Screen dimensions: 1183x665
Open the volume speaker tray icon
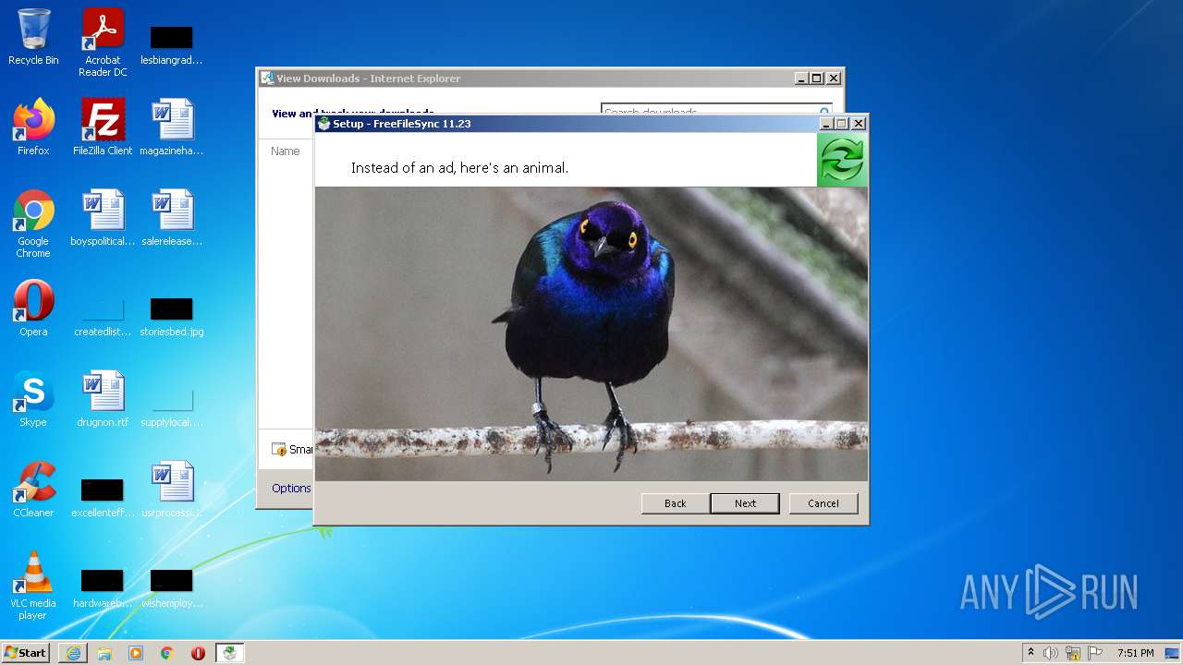(x=1051, y=653)
